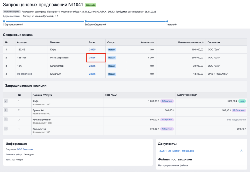
Task: Click the green Завершён status badge
Action: point(91,5)
